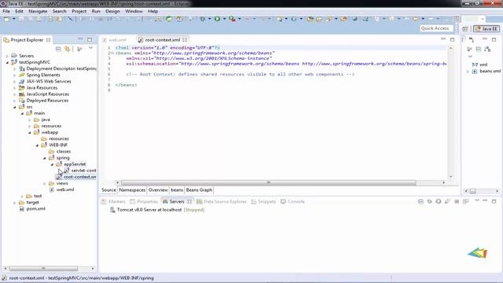Switch to the Namespaces editor tab

(x=132, y=190)
